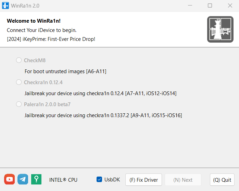Click the checkra1n 0.12.4 jailbreak description text
The image size is (239, 191).
[x=100, y=93]
